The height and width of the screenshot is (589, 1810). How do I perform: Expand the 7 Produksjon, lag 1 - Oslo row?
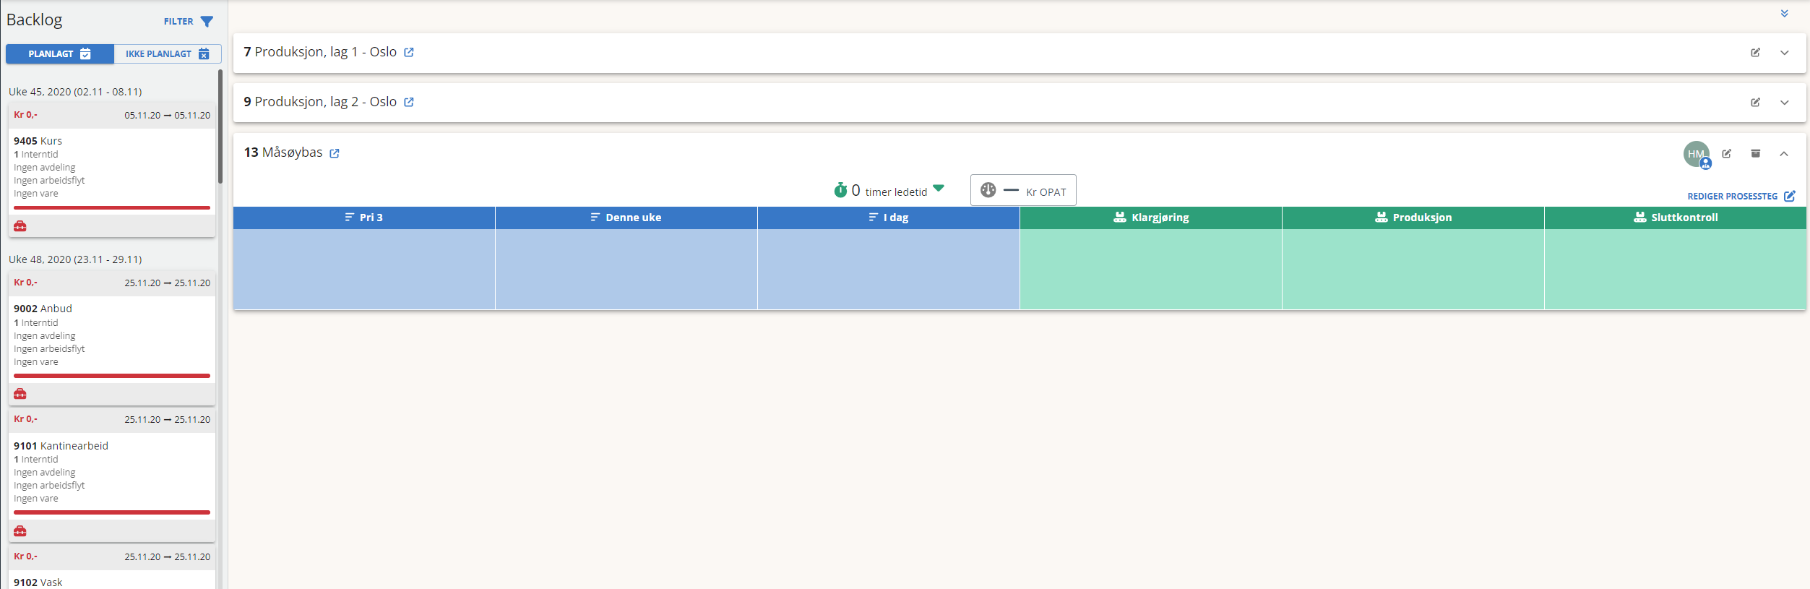click(1785, 53)
